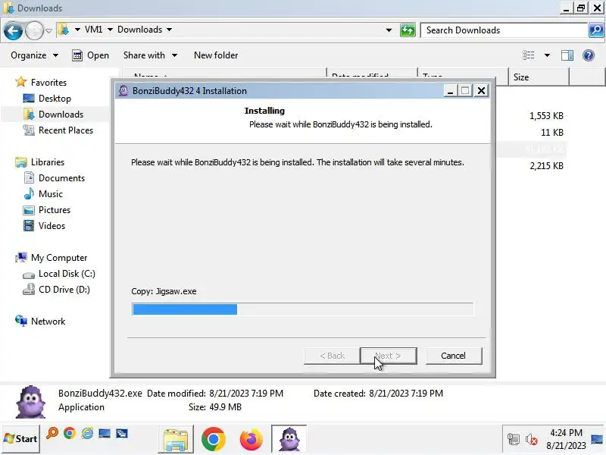Click the network tray icon
The height and width of the screenshot is (455, 606).
pos(514,439)
